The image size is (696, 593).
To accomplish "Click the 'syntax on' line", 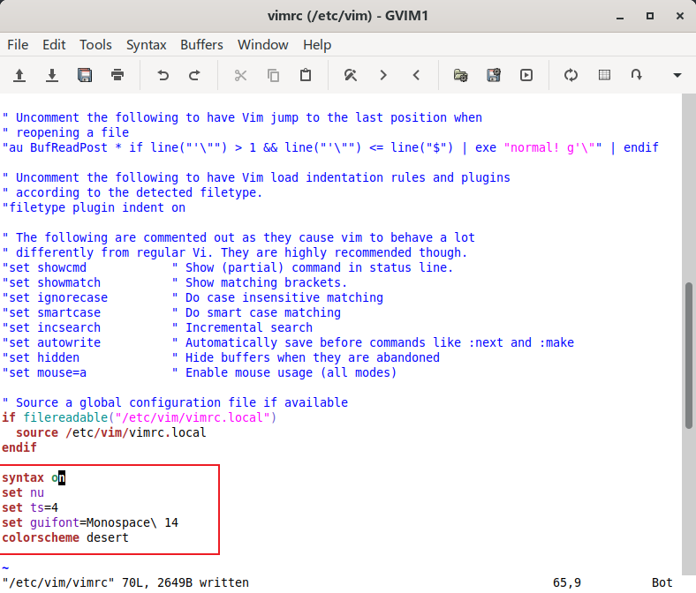I will 34,477.
